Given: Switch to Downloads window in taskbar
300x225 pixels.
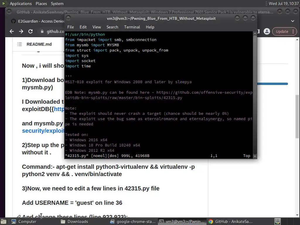Looking at the screenshot, I should [74, 221].
